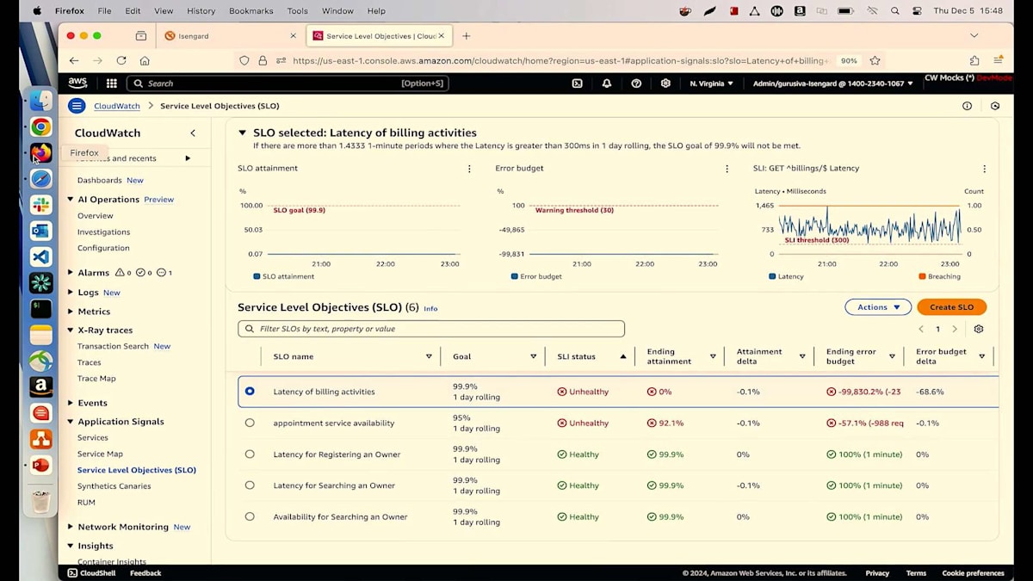The height and width of the screenshot is (581, 1033).
Task: Open CloudShell icon in top navigation
Action: 578,83
